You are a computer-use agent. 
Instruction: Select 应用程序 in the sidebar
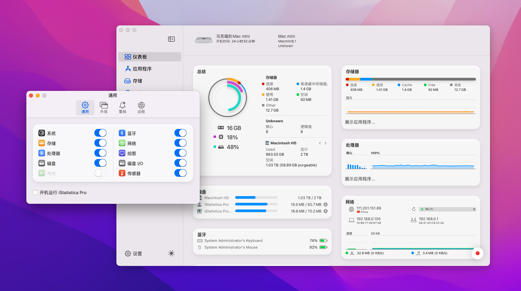142,69
